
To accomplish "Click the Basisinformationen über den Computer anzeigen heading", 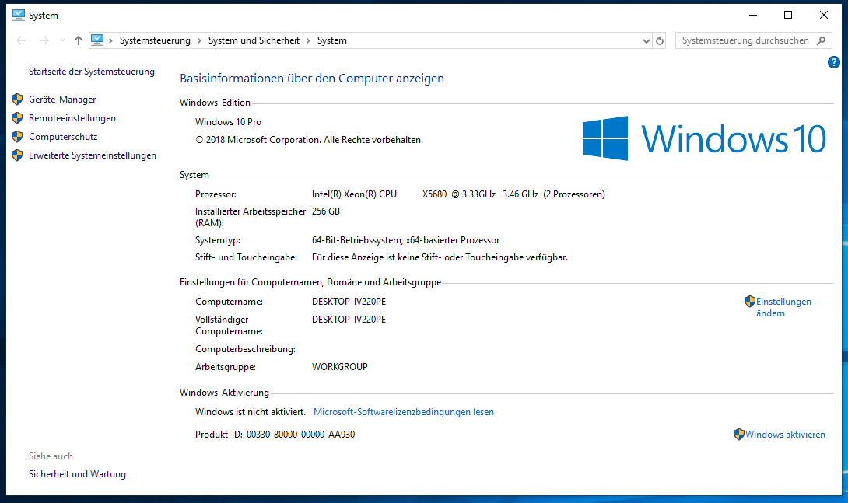I will coord(312,79).
